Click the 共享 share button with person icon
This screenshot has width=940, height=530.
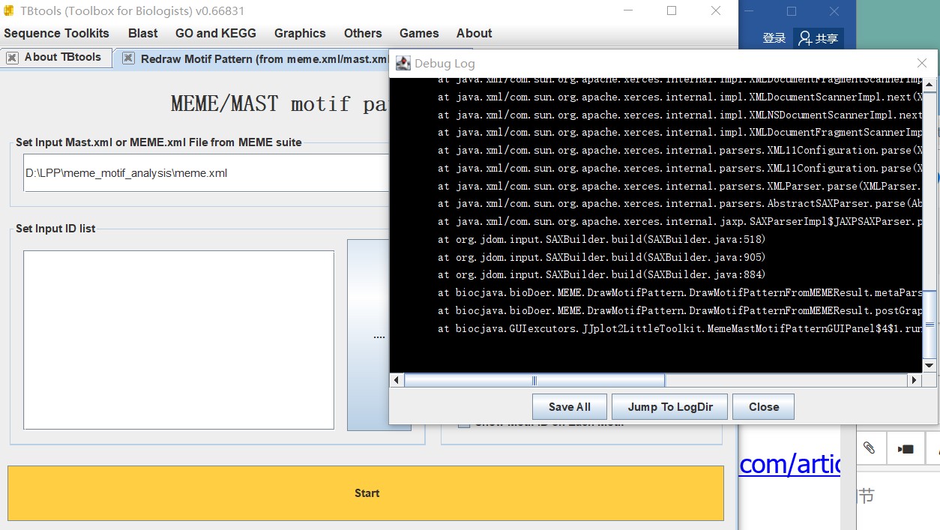pyautogui.click(x=819, y=38)
